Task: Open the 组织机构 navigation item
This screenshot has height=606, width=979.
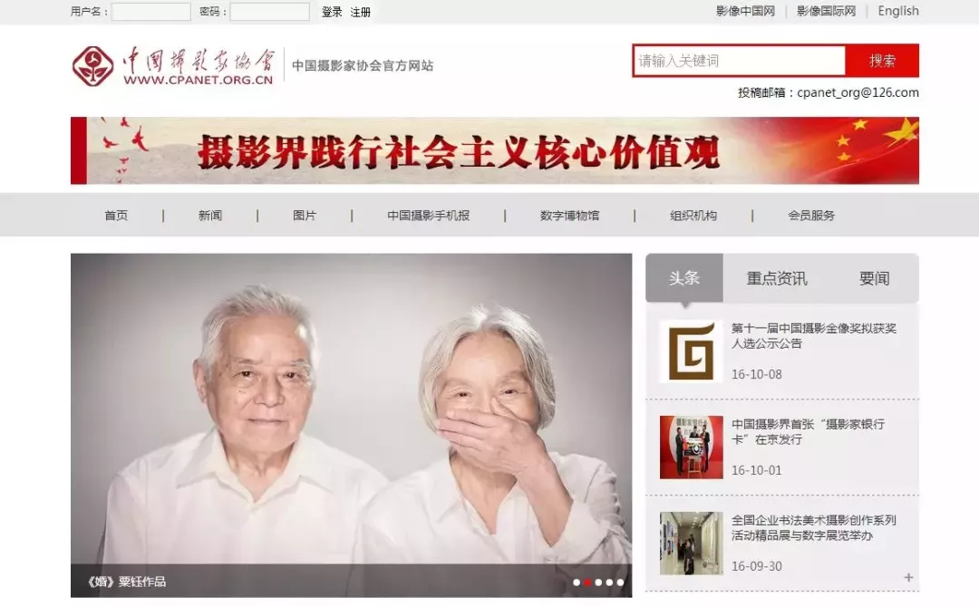Action: coord(693,216)
